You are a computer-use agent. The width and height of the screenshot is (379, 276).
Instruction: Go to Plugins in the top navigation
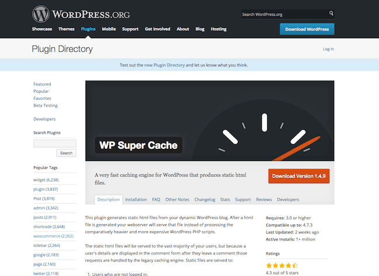coord(88,29)
